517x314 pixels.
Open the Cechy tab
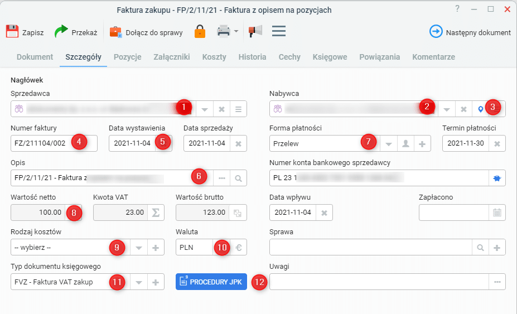tap(289, 57)
